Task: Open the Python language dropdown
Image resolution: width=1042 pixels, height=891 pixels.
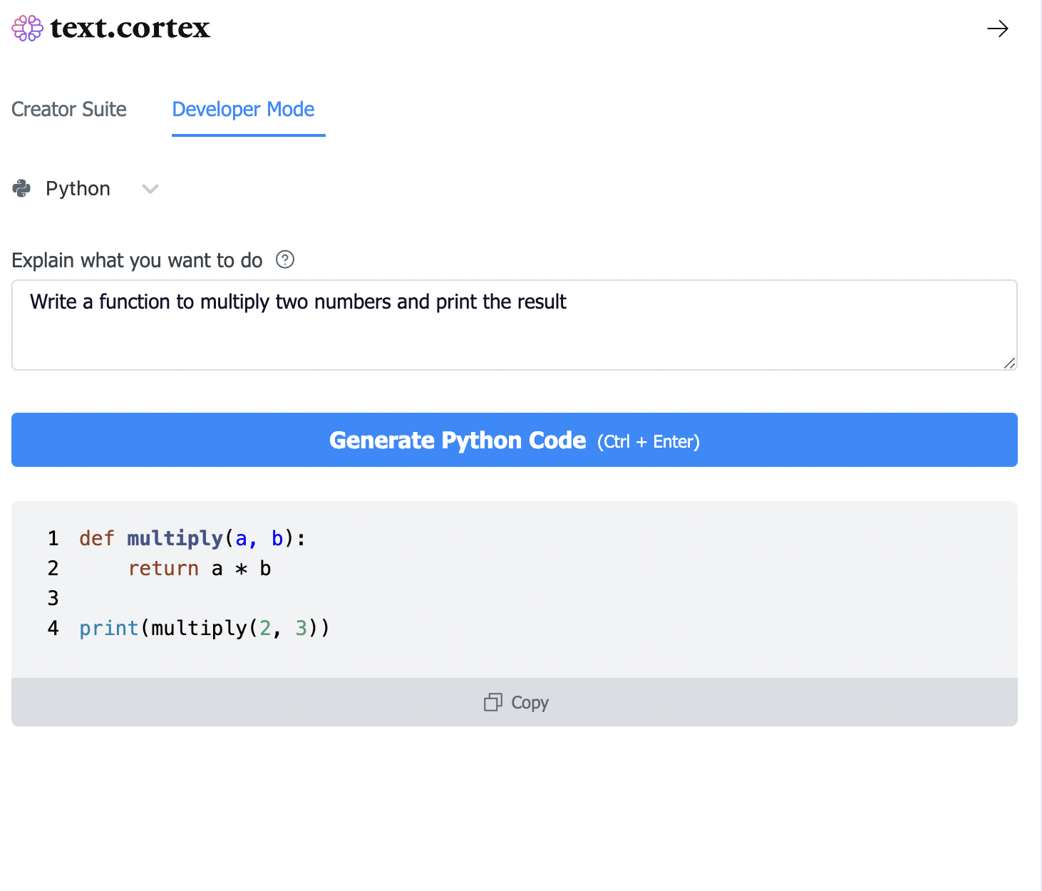Action: (x=78, y=188)
